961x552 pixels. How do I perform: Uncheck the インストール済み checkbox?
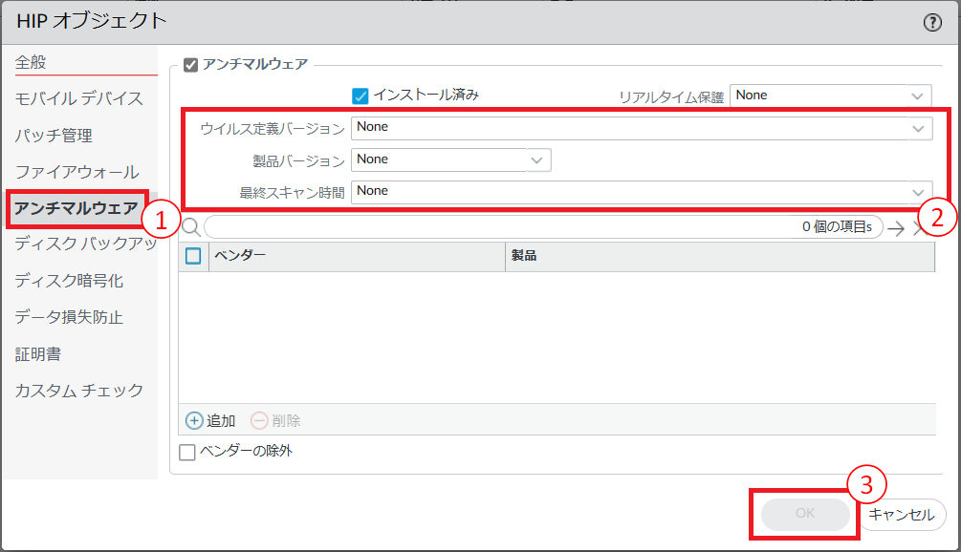click(x=360, y=96)
